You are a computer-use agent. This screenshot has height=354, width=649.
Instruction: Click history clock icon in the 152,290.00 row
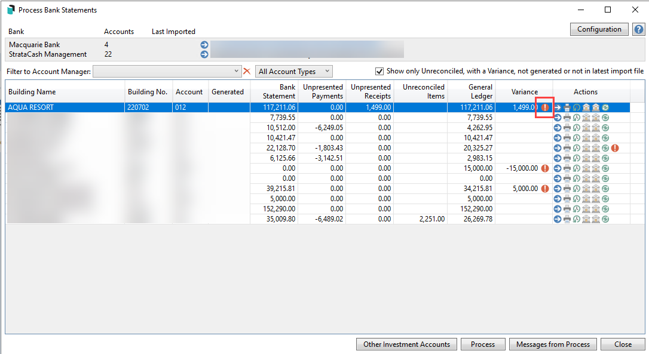[x=577, y=209]
